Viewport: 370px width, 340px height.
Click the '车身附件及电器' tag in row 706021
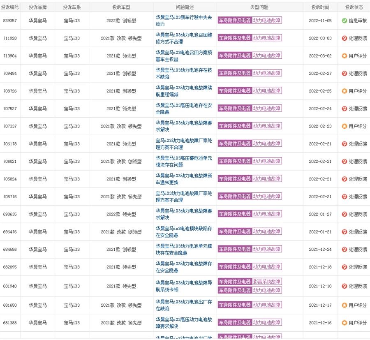(235, 161)
